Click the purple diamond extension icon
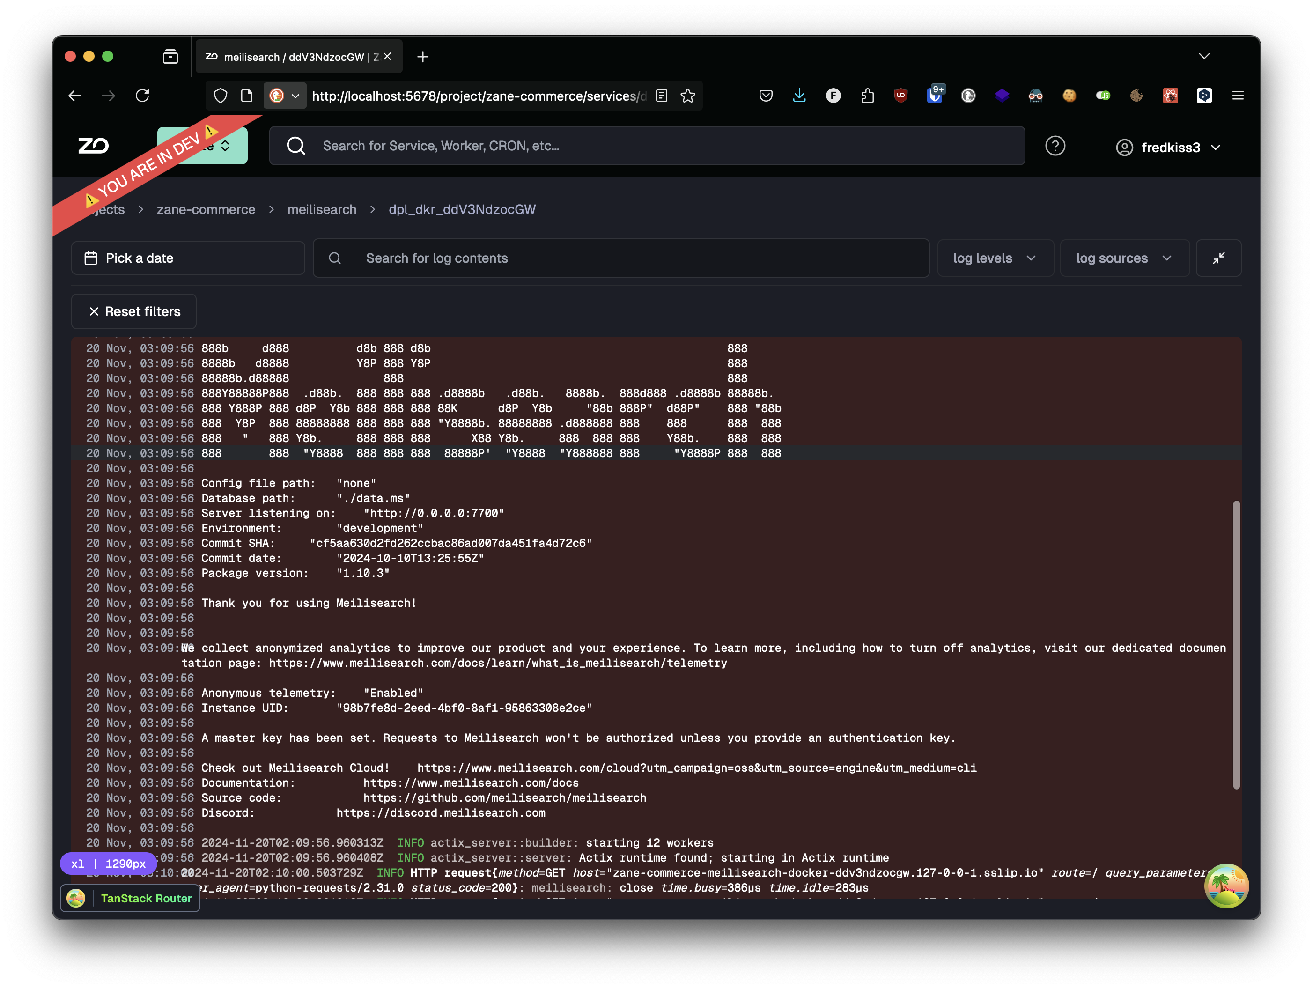This screenshot has height=989, width=1313. [x=1002, y=96]
